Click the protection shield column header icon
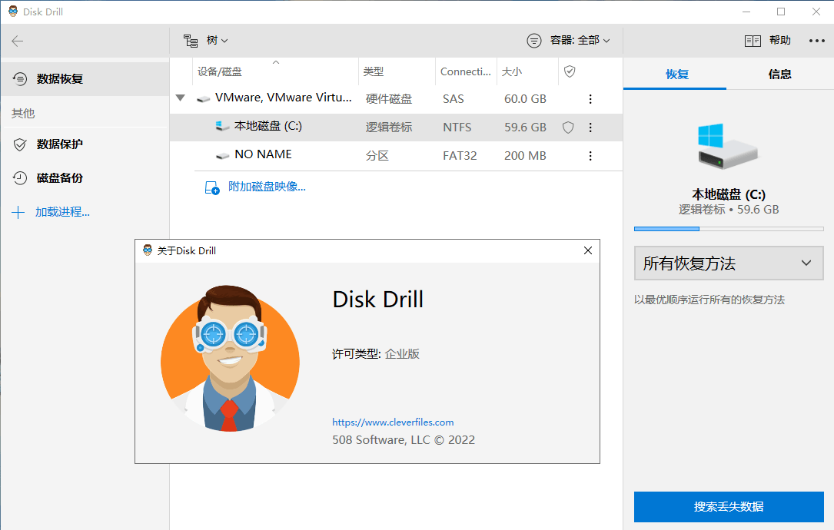834x530 pixels. pos(570,71)
